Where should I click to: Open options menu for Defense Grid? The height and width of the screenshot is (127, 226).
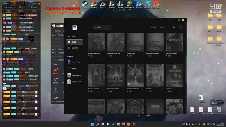(x=103, y=89)
